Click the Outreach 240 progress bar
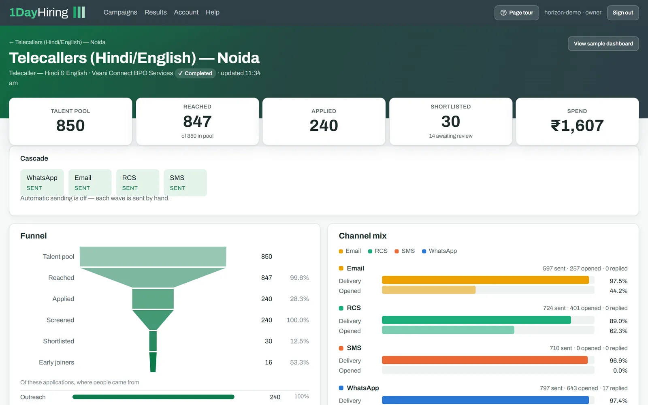648x405 pixels. click(153, 397)
